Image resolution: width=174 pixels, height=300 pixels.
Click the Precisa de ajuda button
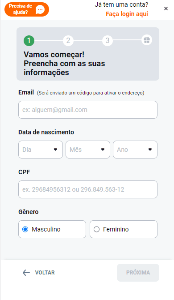click(27, 9)
